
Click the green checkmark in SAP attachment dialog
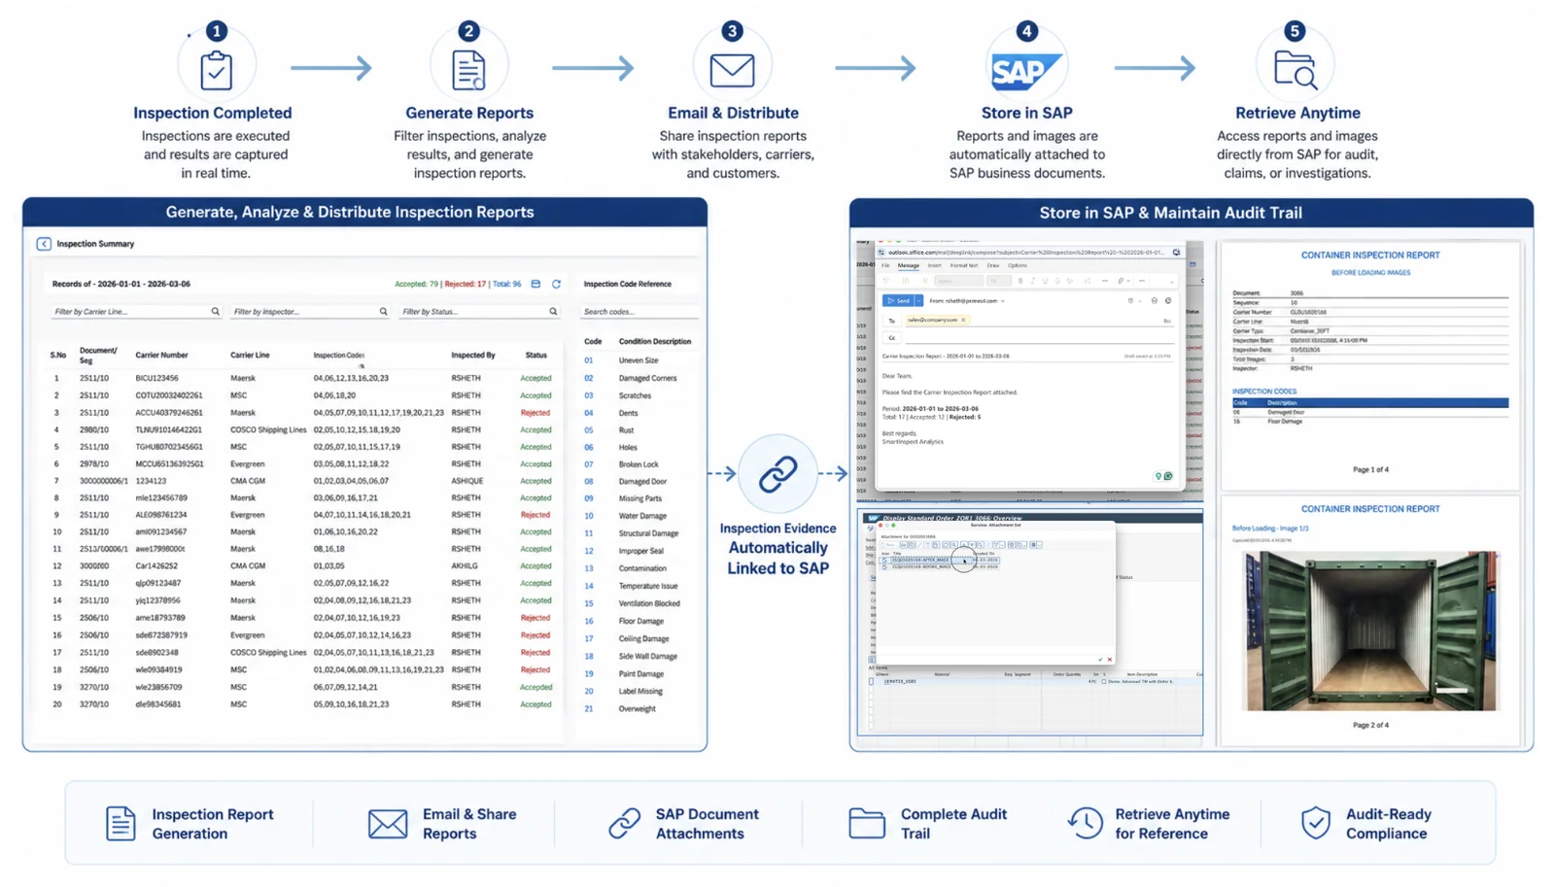click(x=1100, y=660)
